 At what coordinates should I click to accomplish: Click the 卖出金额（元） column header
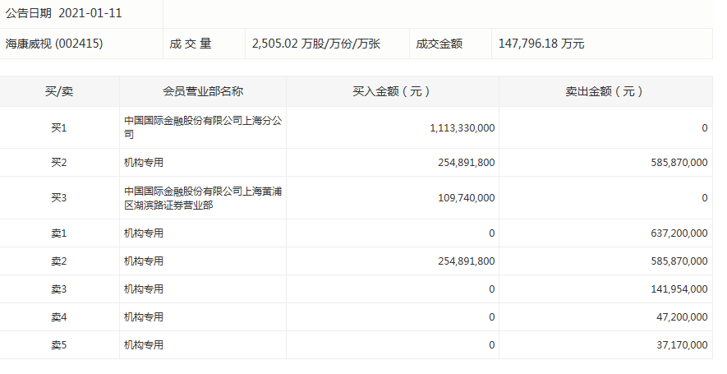[605, 91]
